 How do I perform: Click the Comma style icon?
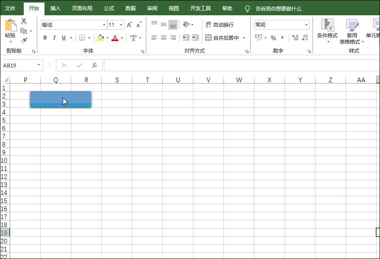(x=283, y=37)
